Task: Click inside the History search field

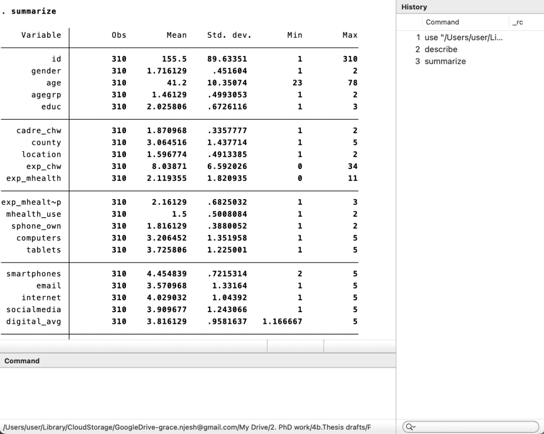Action: point(471,426)
